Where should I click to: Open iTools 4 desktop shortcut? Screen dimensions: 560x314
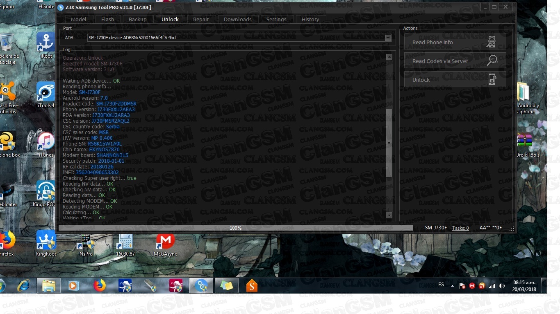coord(46,95)
